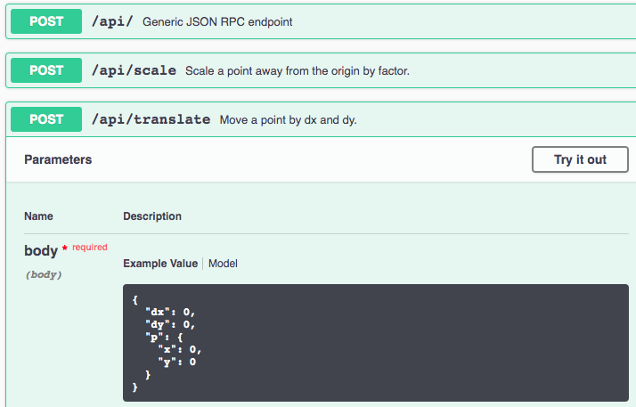Click the red required label

tap(89, 248)
